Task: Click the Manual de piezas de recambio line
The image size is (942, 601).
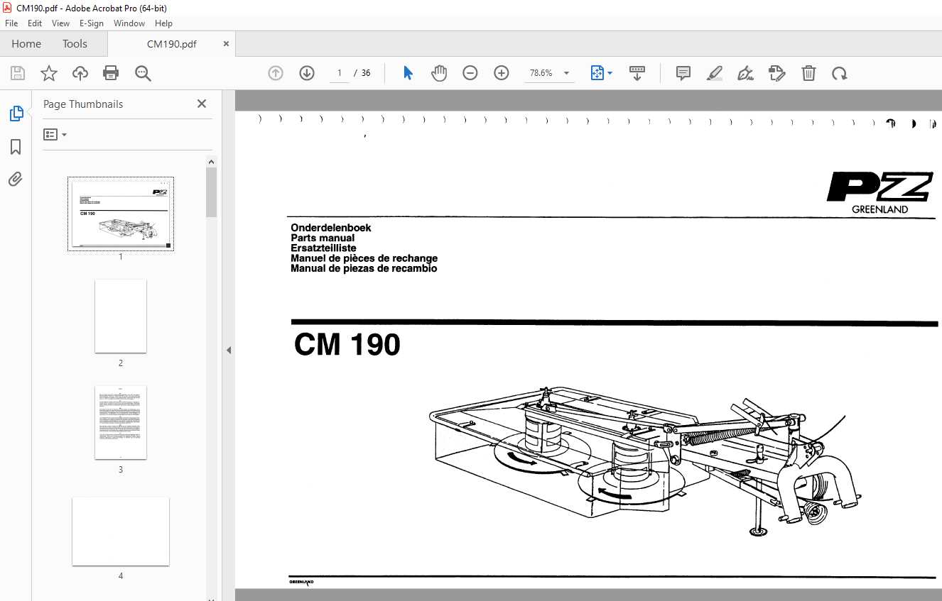Action: [x=364, y=268]
